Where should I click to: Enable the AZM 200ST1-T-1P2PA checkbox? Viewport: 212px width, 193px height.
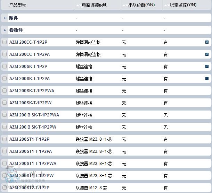tap(5, 151)
